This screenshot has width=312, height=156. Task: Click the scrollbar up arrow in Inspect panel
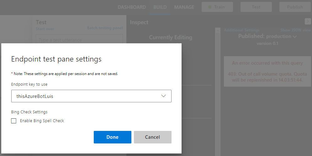[x=218, y=30]
